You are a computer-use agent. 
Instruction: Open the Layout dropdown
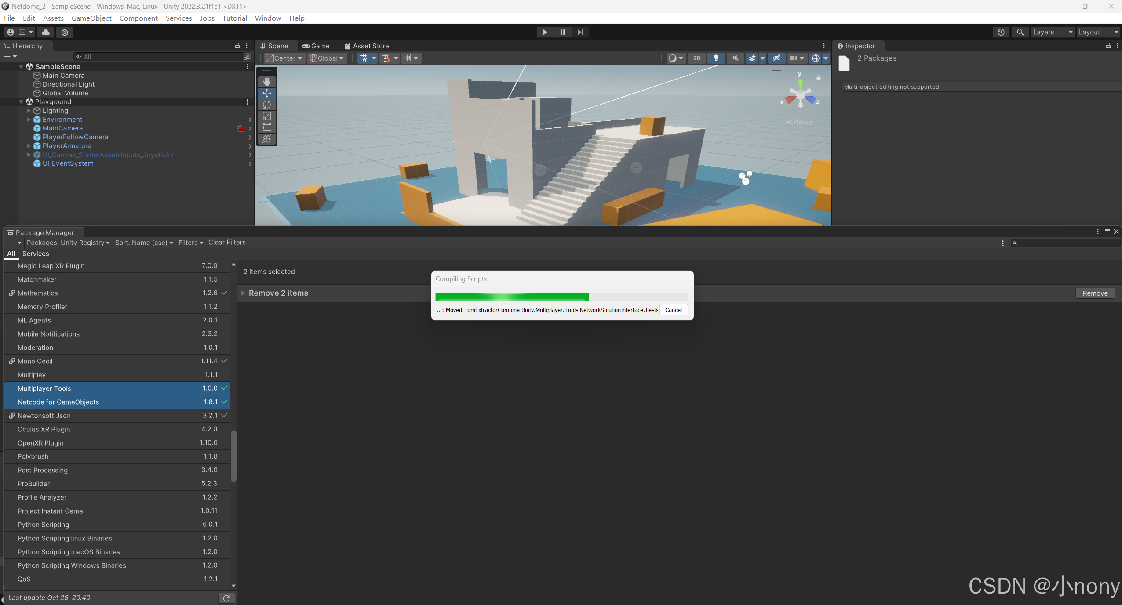(1098, 32)
